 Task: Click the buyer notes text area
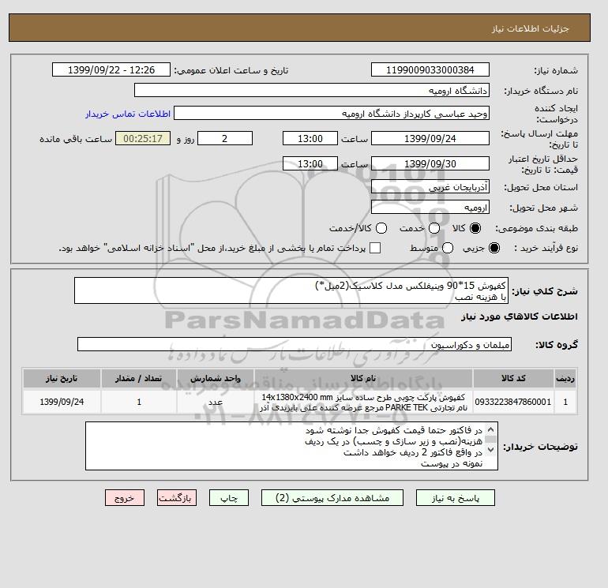(291, 446)
